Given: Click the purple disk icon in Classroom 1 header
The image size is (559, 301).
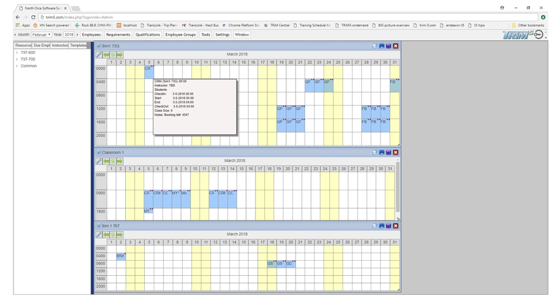Looking at the screenshot, I should point(389,152).
